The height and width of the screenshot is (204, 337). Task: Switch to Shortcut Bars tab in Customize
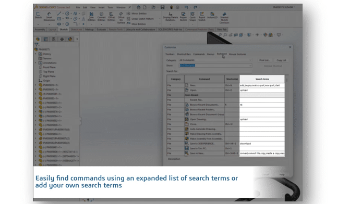click(184, 54)
